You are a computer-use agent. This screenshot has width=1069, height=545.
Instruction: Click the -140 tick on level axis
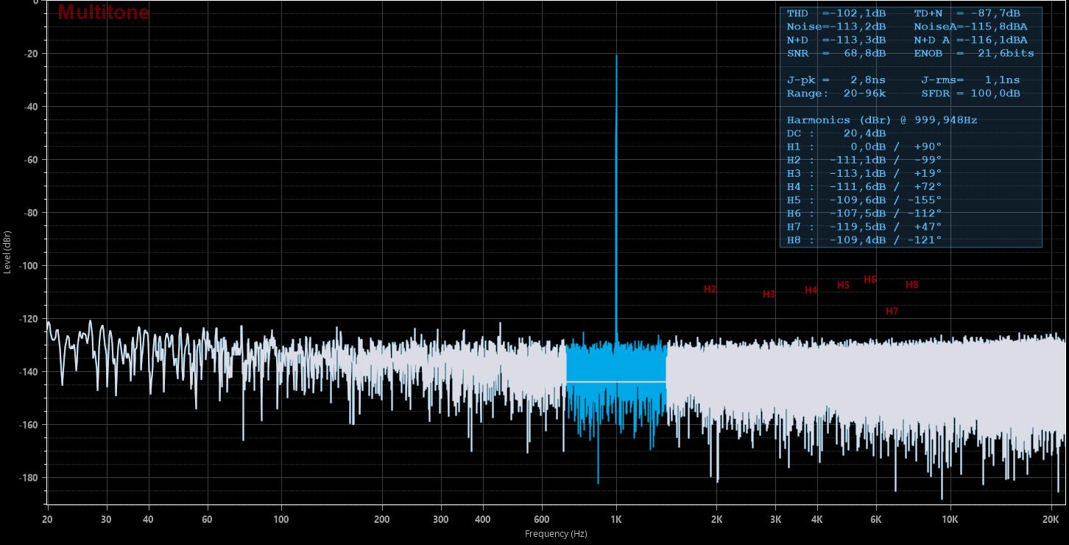28,372
